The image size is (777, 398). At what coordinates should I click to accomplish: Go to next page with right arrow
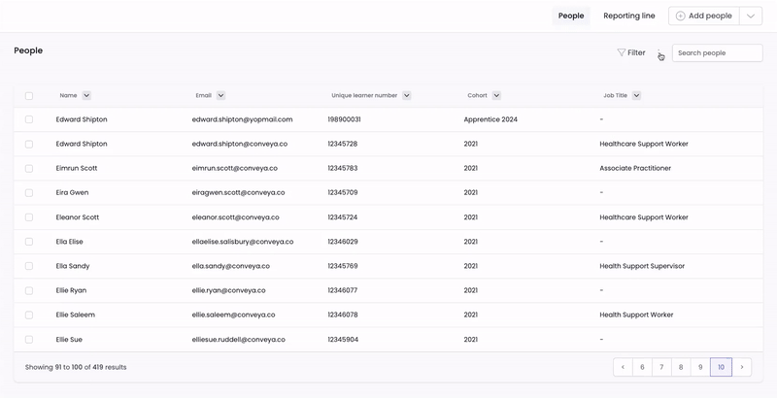click(x=742, y=367)
